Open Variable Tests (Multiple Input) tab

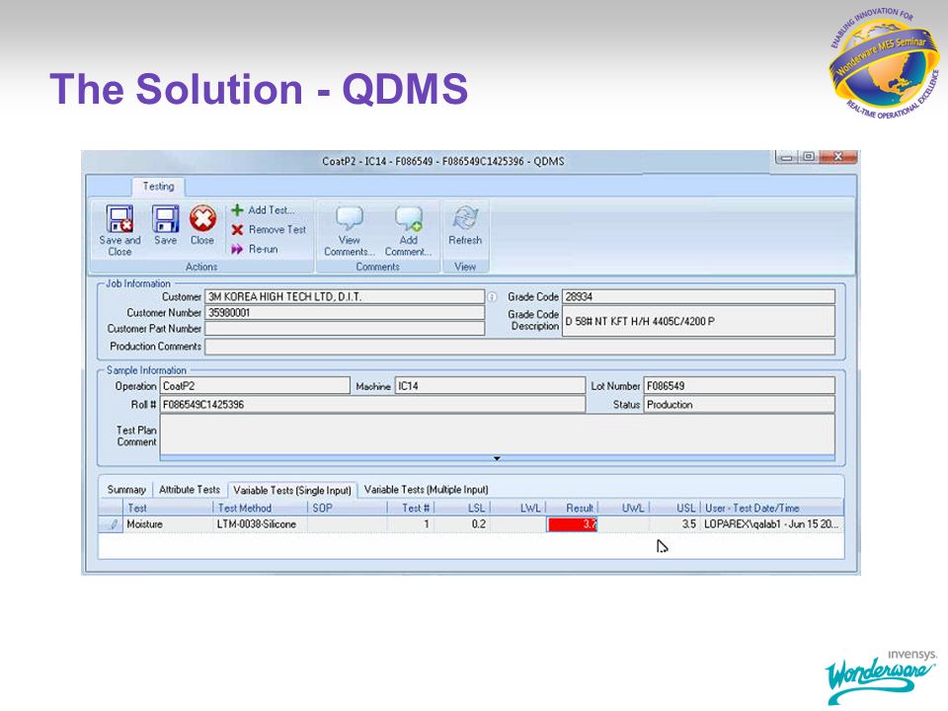[x=427, y=489]
